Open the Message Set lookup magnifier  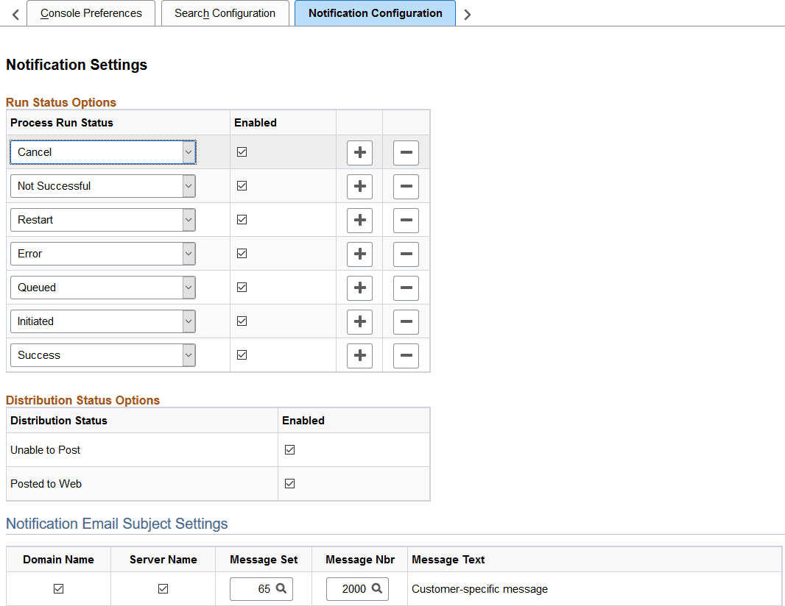pyautogui.click(x=281, y=588)
